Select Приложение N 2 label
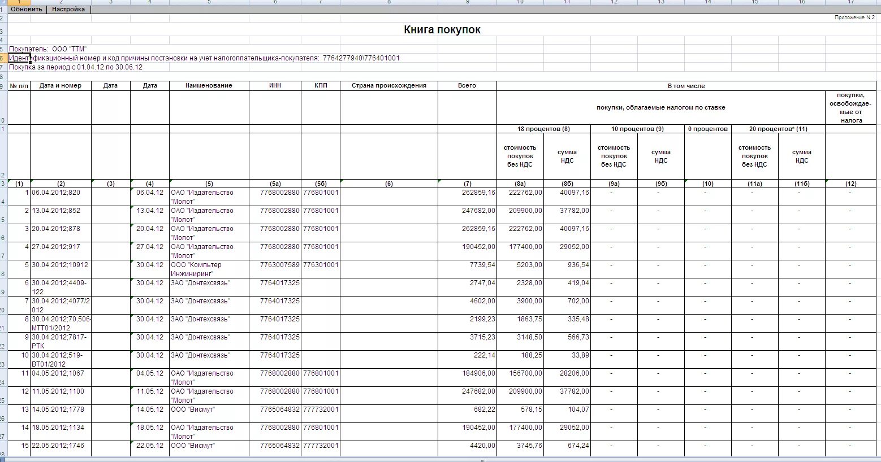 854,18
